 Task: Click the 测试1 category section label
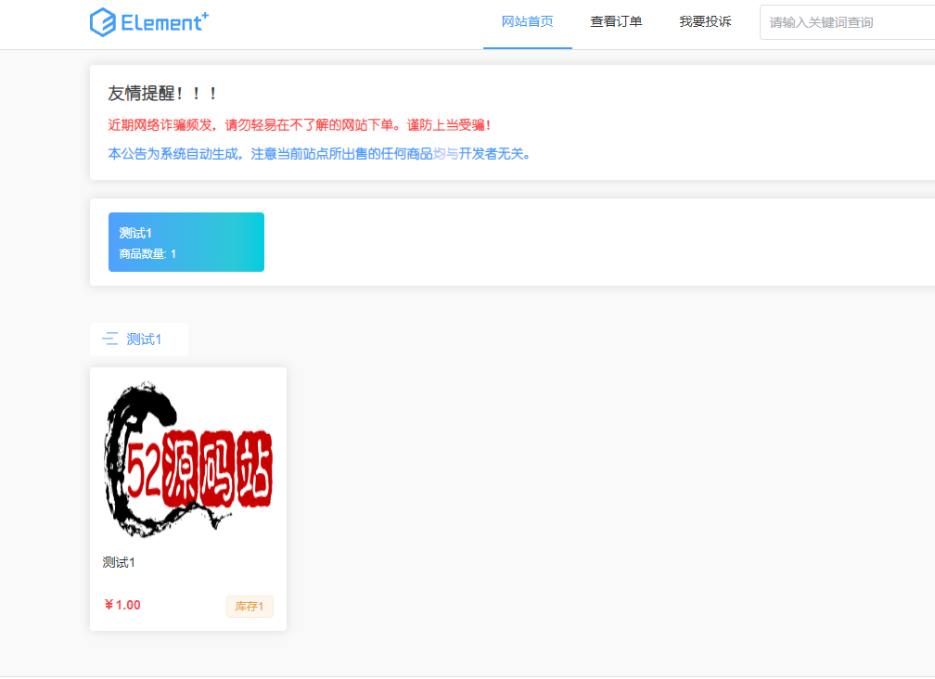144,339
